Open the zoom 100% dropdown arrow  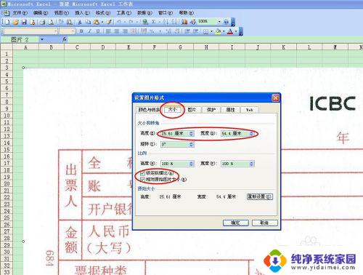tap(219, 22)
